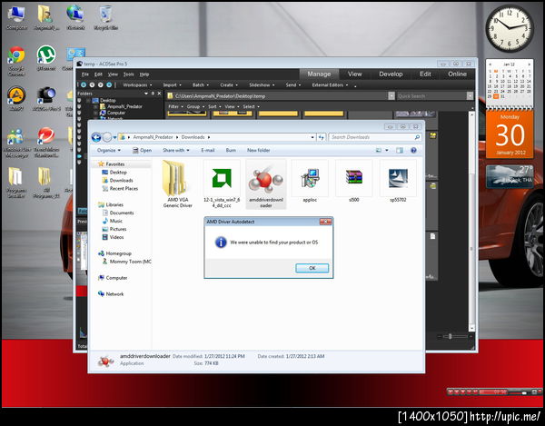
Task: Open the Videos library
Action: [113, 237]
